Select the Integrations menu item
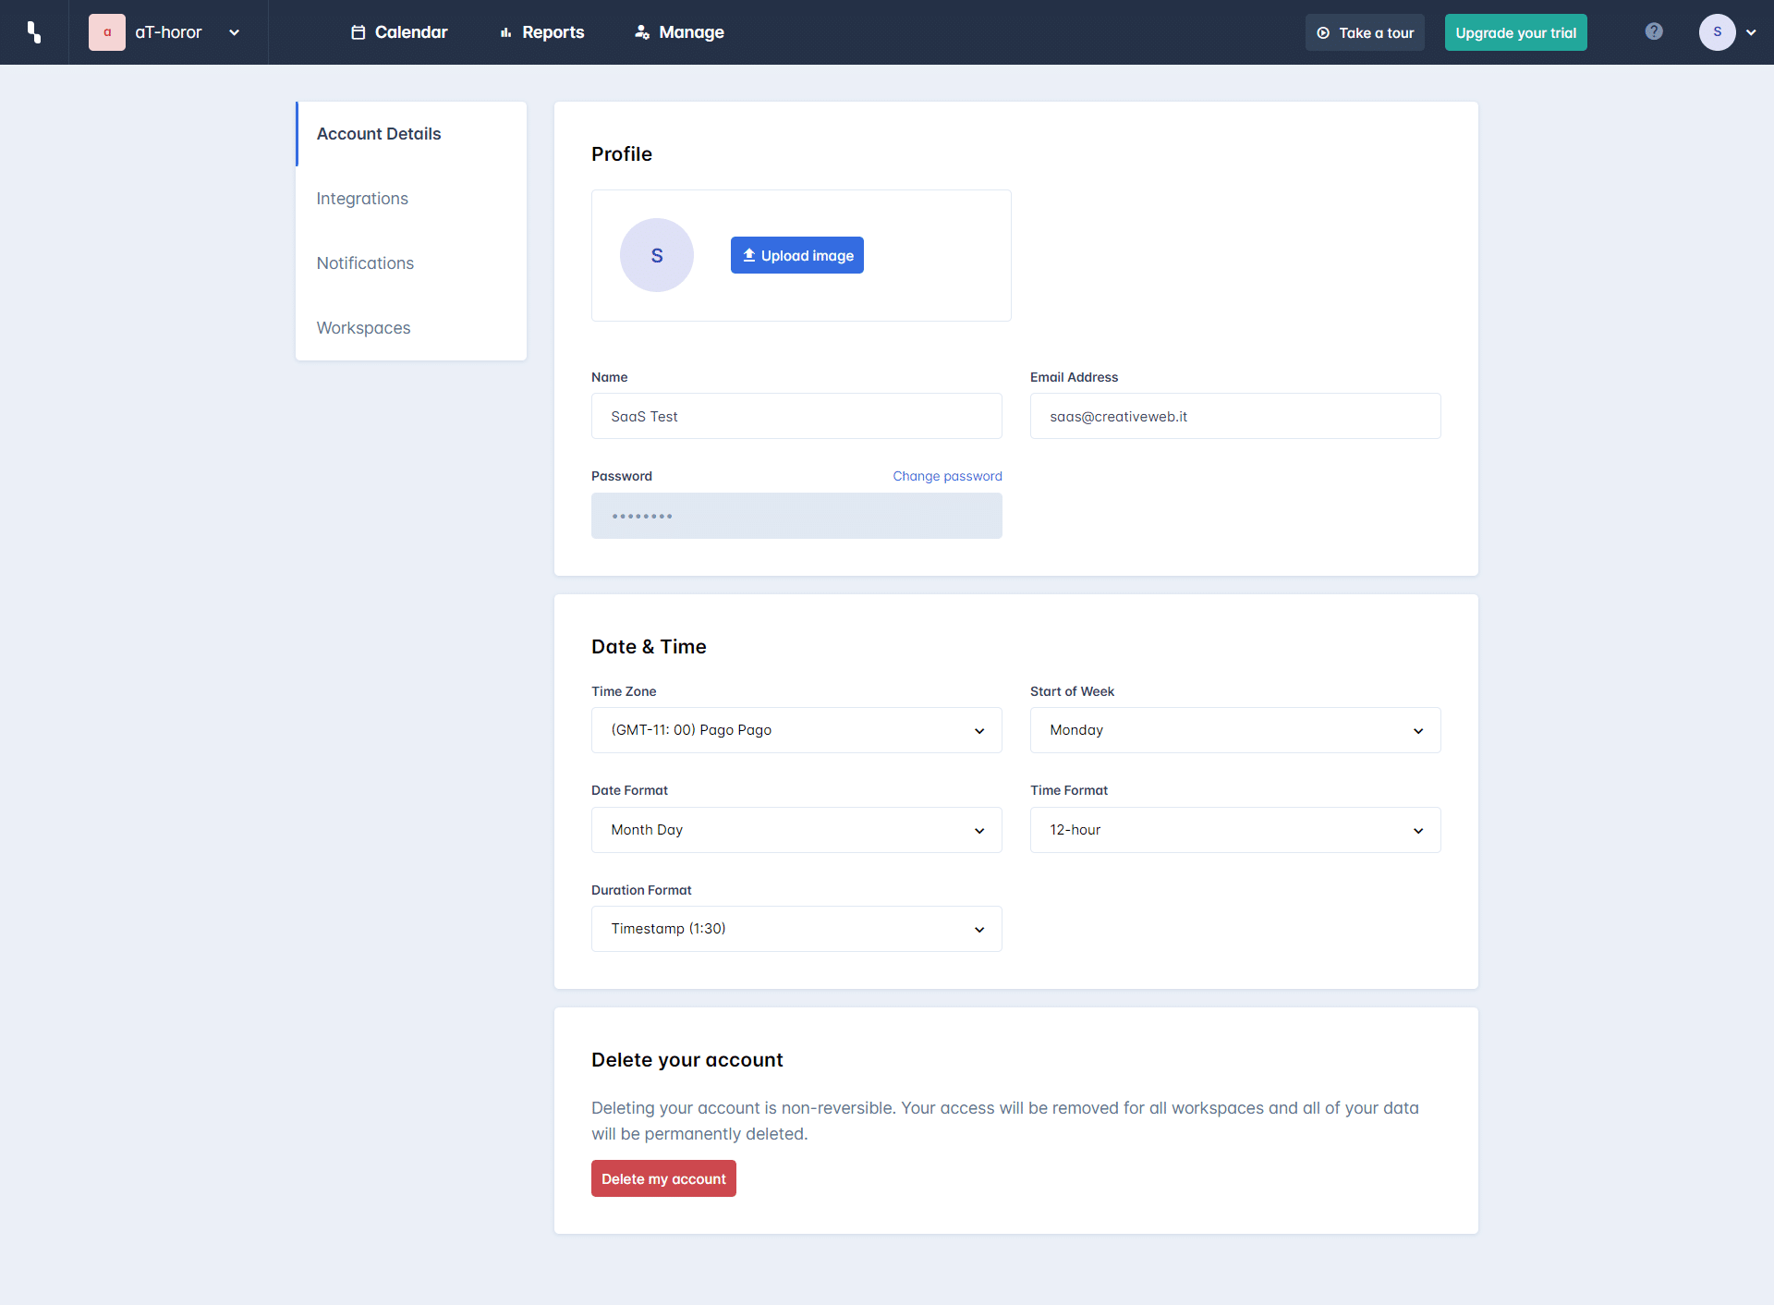The height and width of the screenshot is (1305, 1774). [364, 199]
